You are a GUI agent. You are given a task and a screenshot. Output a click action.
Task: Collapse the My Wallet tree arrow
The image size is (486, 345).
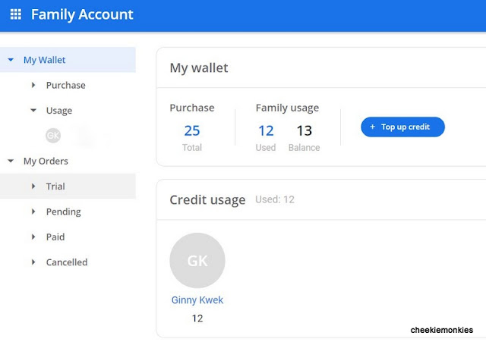click(10, 60)
